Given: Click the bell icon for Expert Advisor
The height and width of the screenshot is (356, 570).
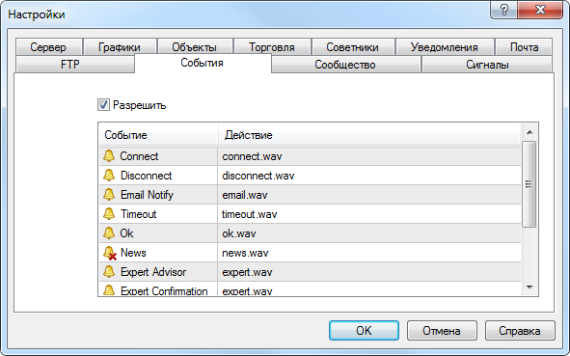Looking at the screenshot, I should 109,272.
